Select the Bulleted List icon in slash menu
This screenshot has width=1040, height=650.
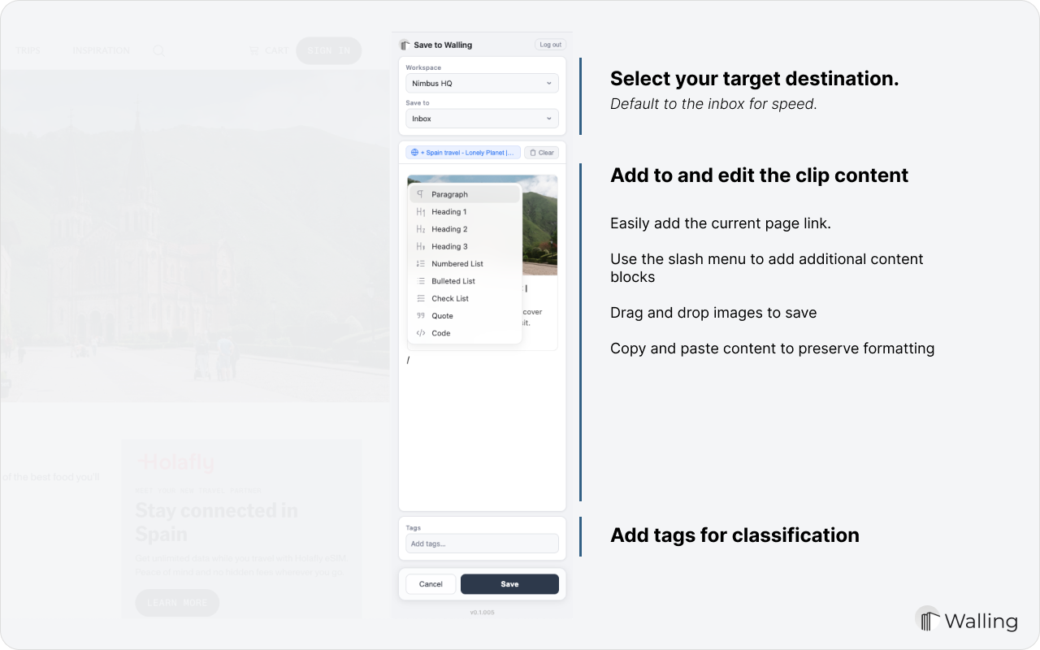coord(421,281)
